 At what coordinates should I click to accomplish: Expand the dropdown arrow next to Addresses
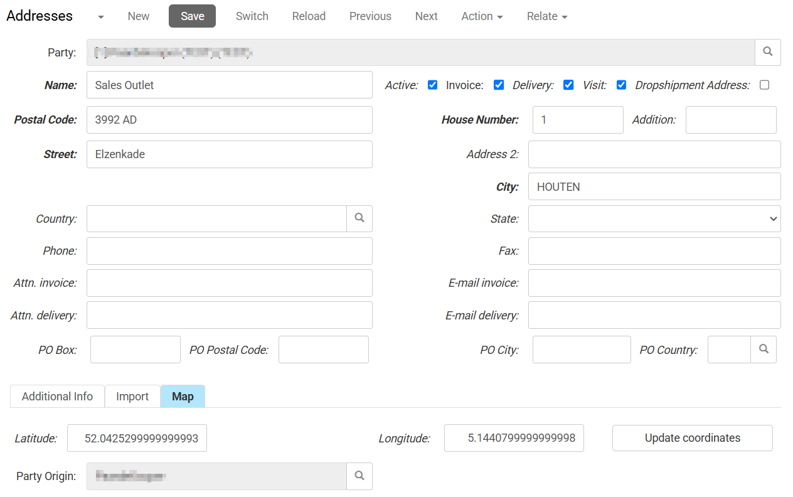pyautogui.click(x=101, y=17)
